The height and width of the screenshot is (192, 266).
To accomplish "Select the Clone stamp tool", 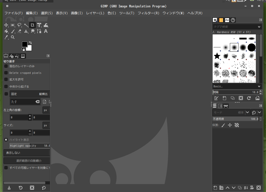I will click(26, 31).
